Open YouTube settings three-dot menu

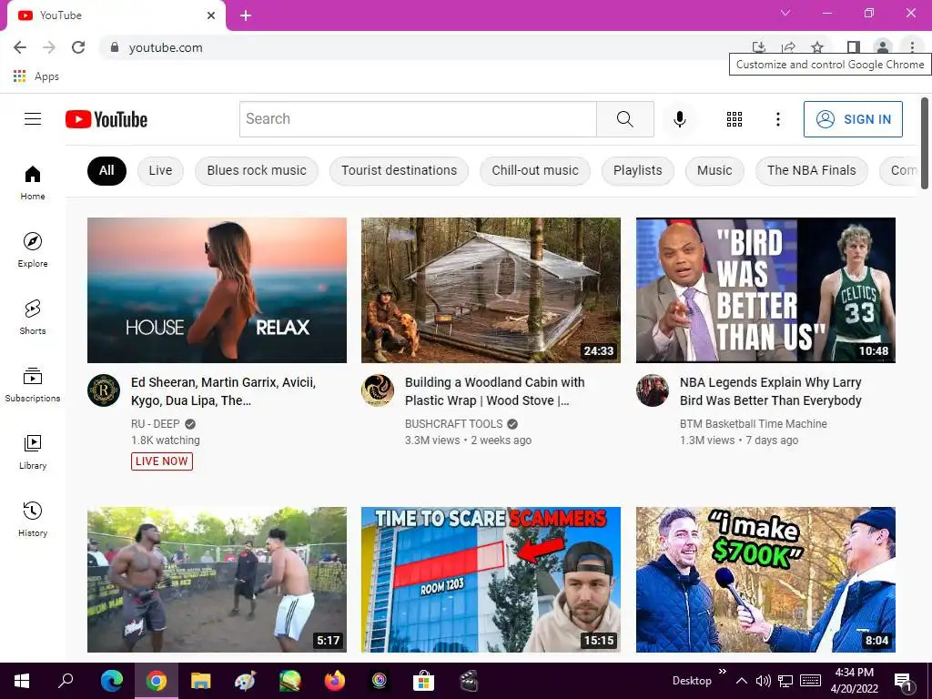[x=777, y=119]
